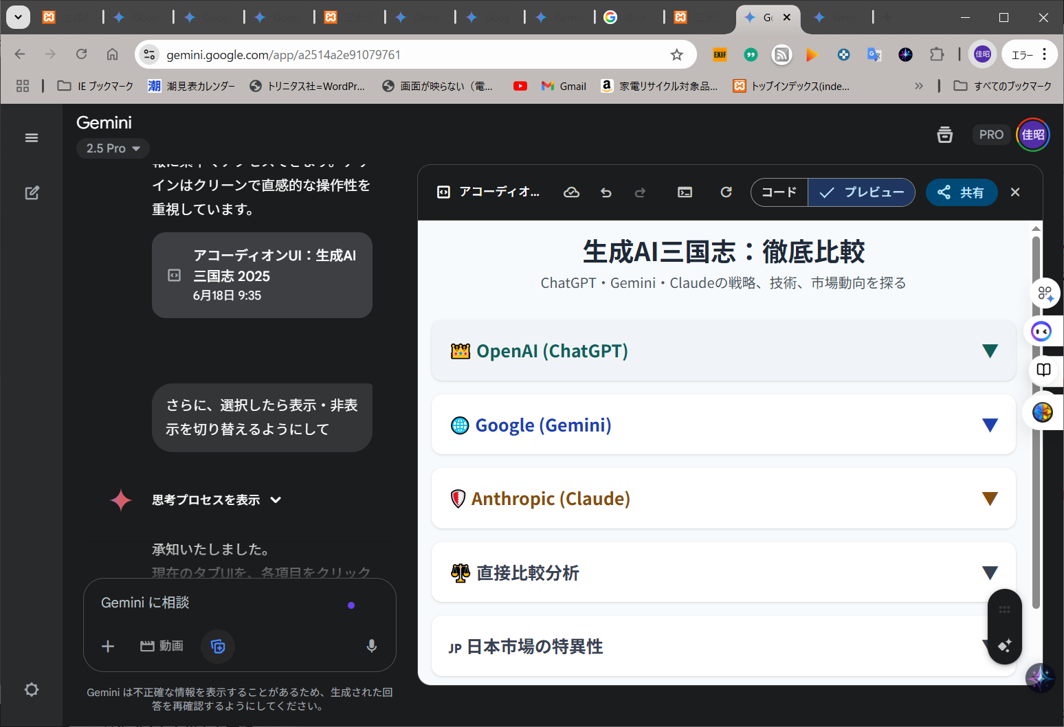The height and width of the screenshot is (727, 1064).
Task: Open the RSS feed extension
Action: pyautogui.click(x=782, y=55)
